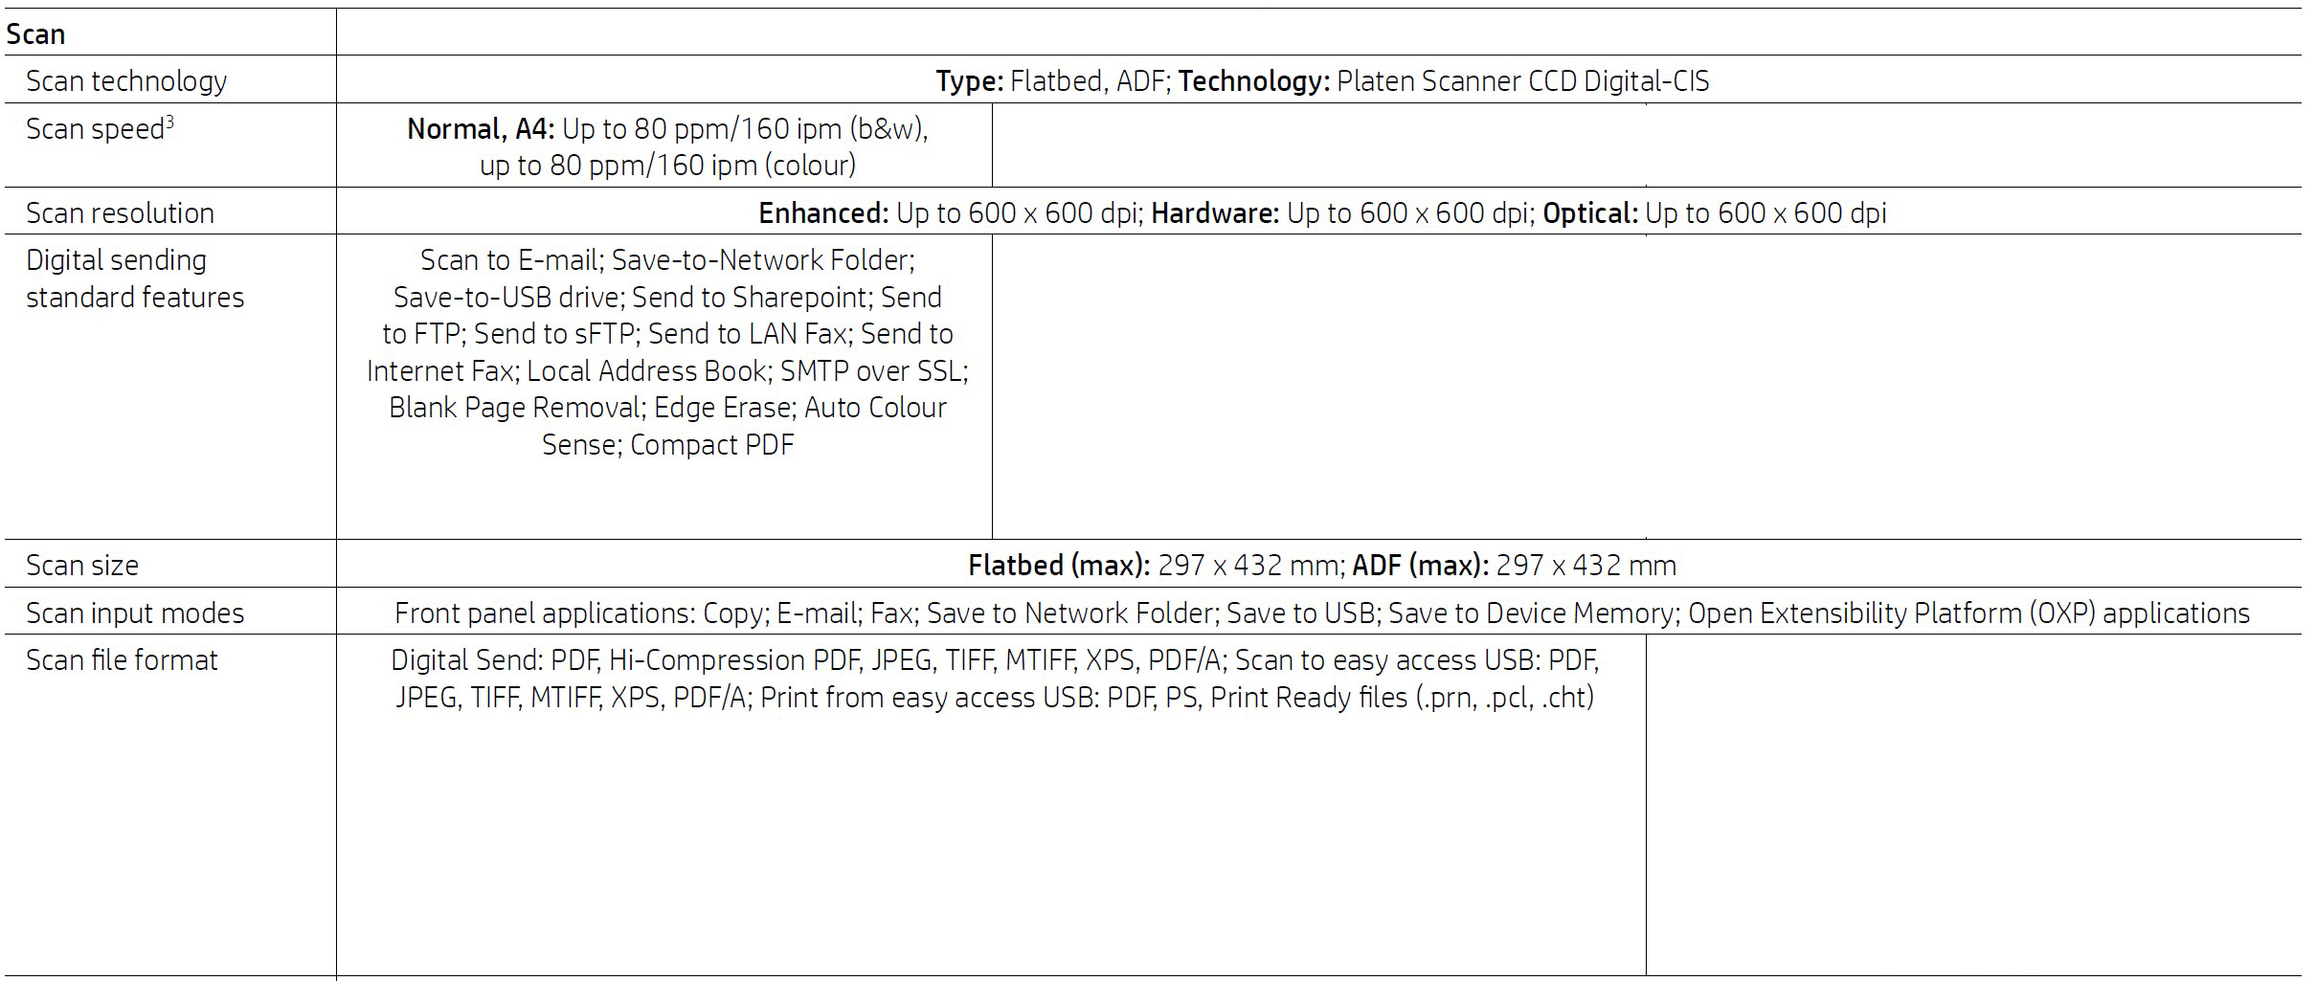Click the 'Compact PDF' feature text

point(711,445)
